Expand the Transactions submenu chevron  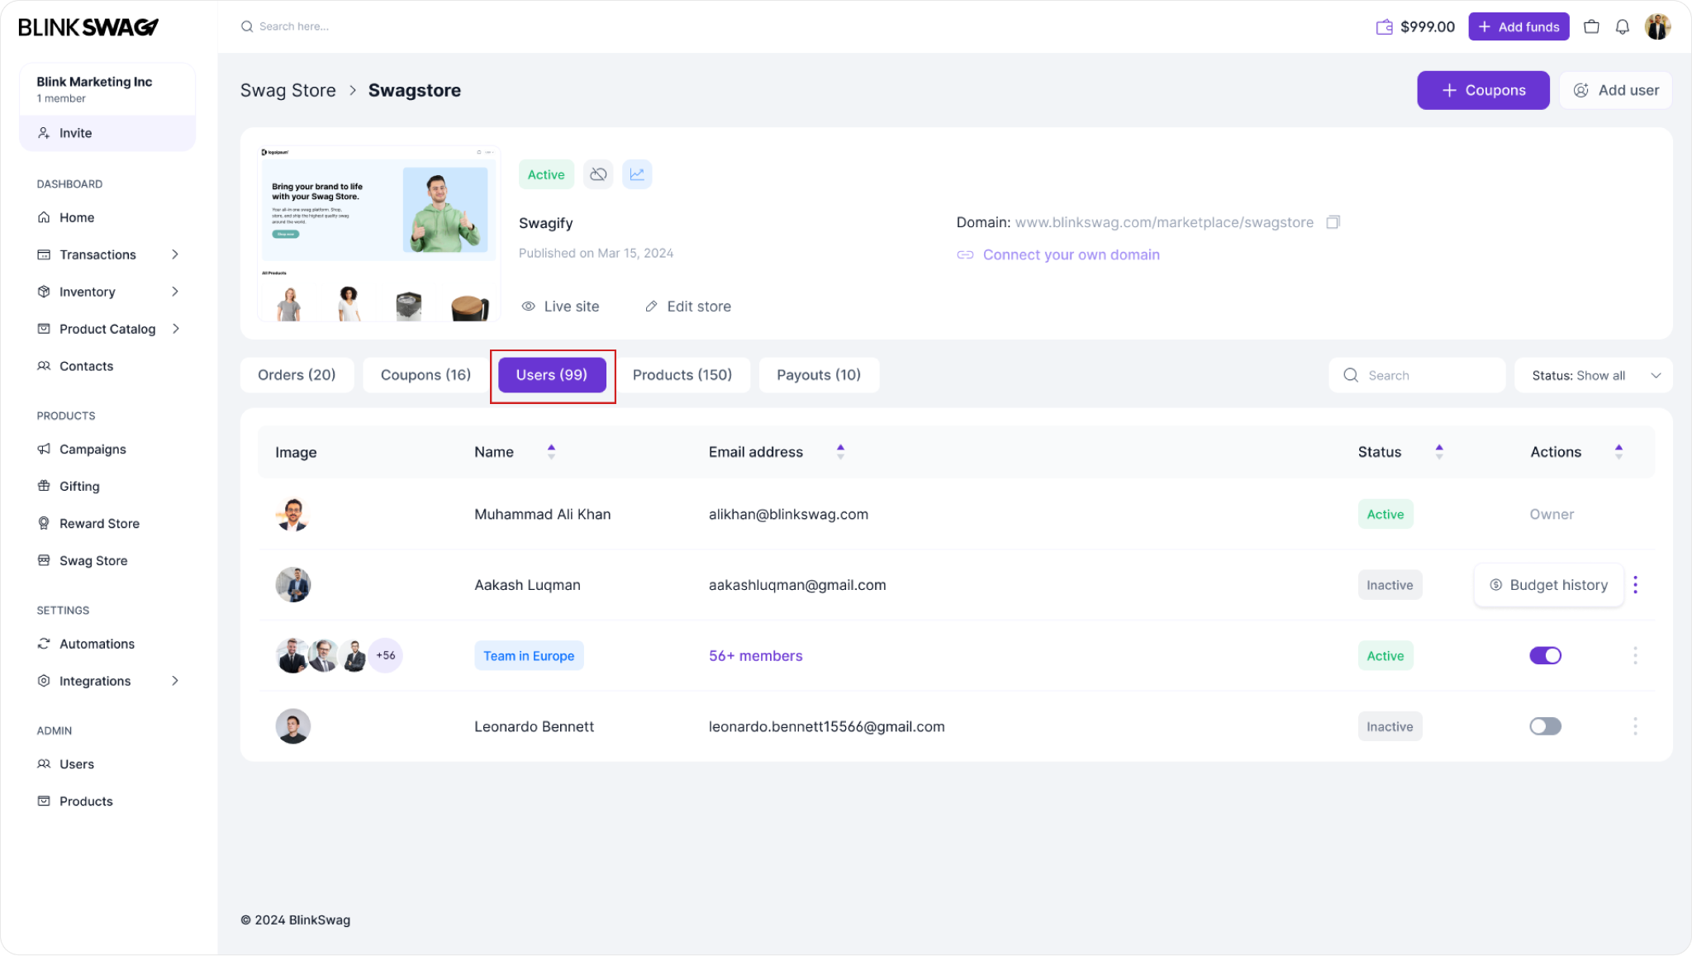175,254
